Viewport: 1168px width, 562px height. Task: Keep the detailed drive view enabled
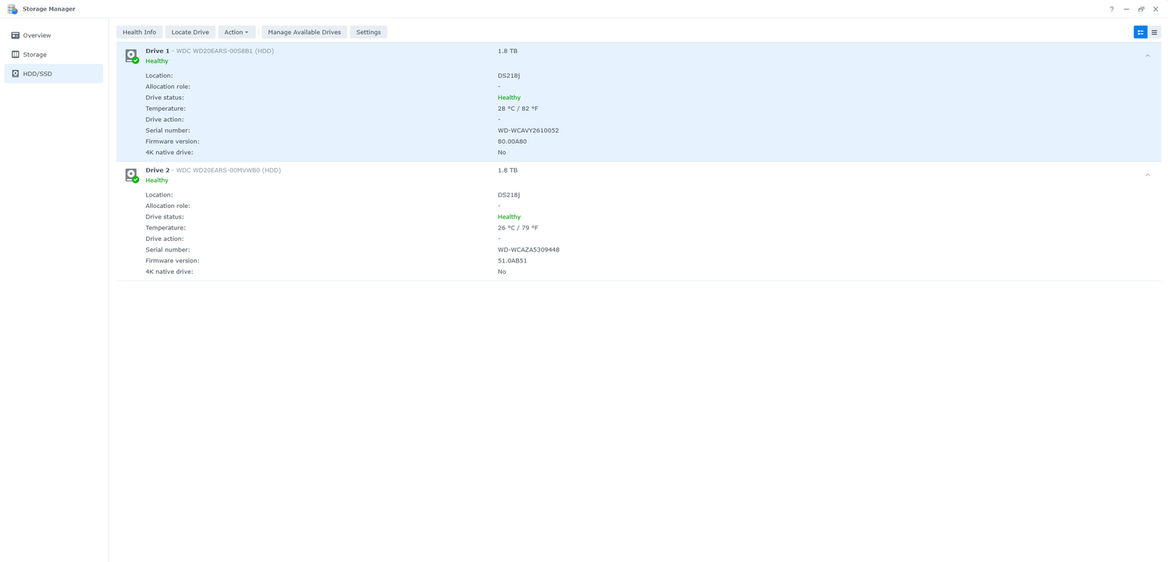[1140, 32]
